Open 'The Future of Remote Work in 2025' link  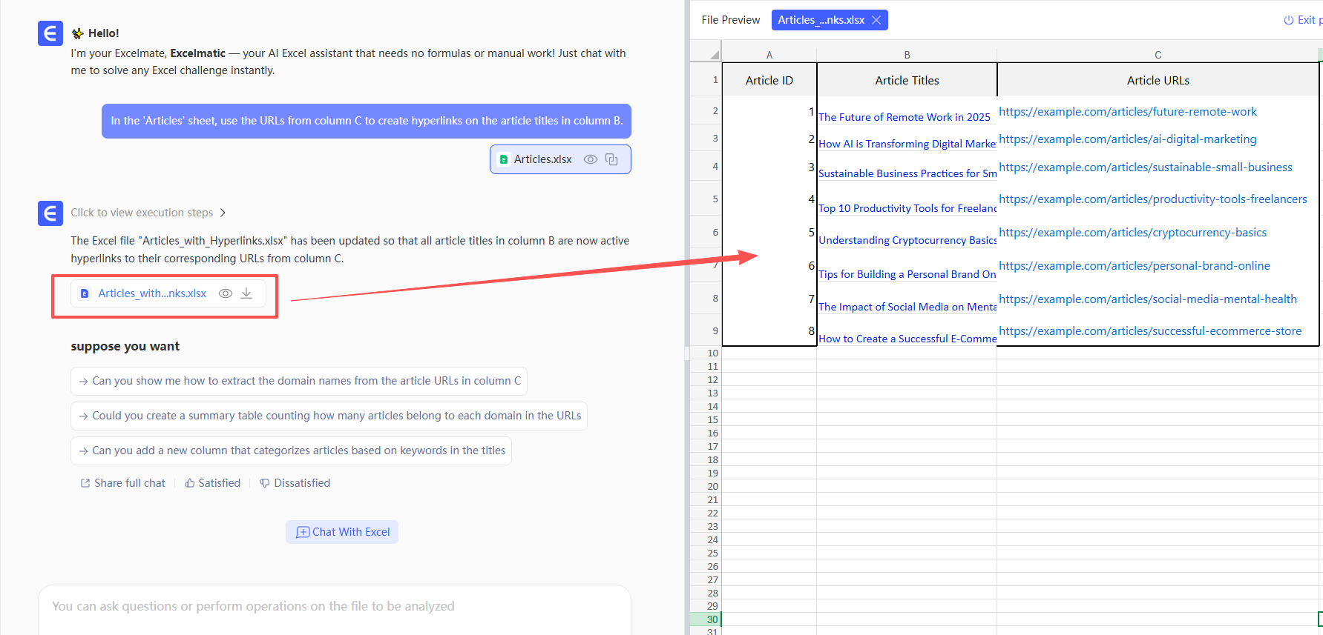click(x=904, y=117)
